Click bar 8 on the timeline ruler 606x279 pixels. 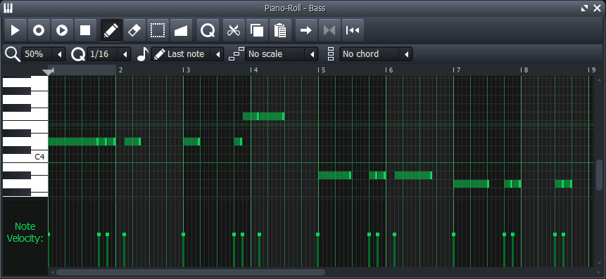pos(525,70)
